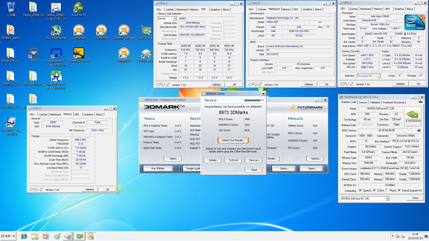Image resolution: width=429 pixels, height=241 pixels.
Task: Click the CENTURY HQ MEMORY part number field
Action: click(192, 35)
